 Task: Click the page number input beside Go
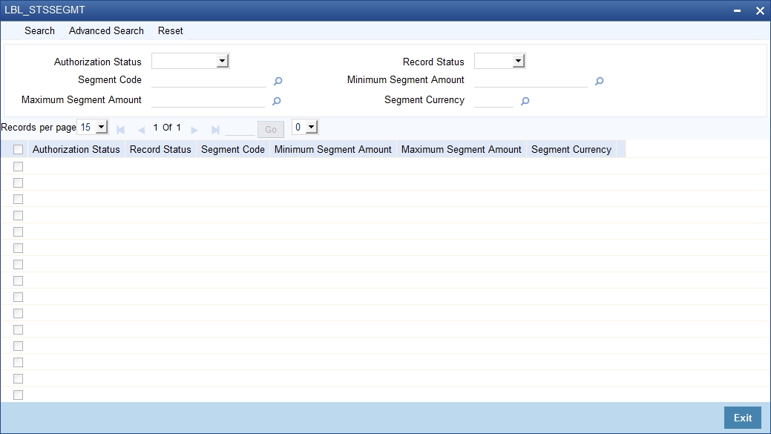[240, 129]
